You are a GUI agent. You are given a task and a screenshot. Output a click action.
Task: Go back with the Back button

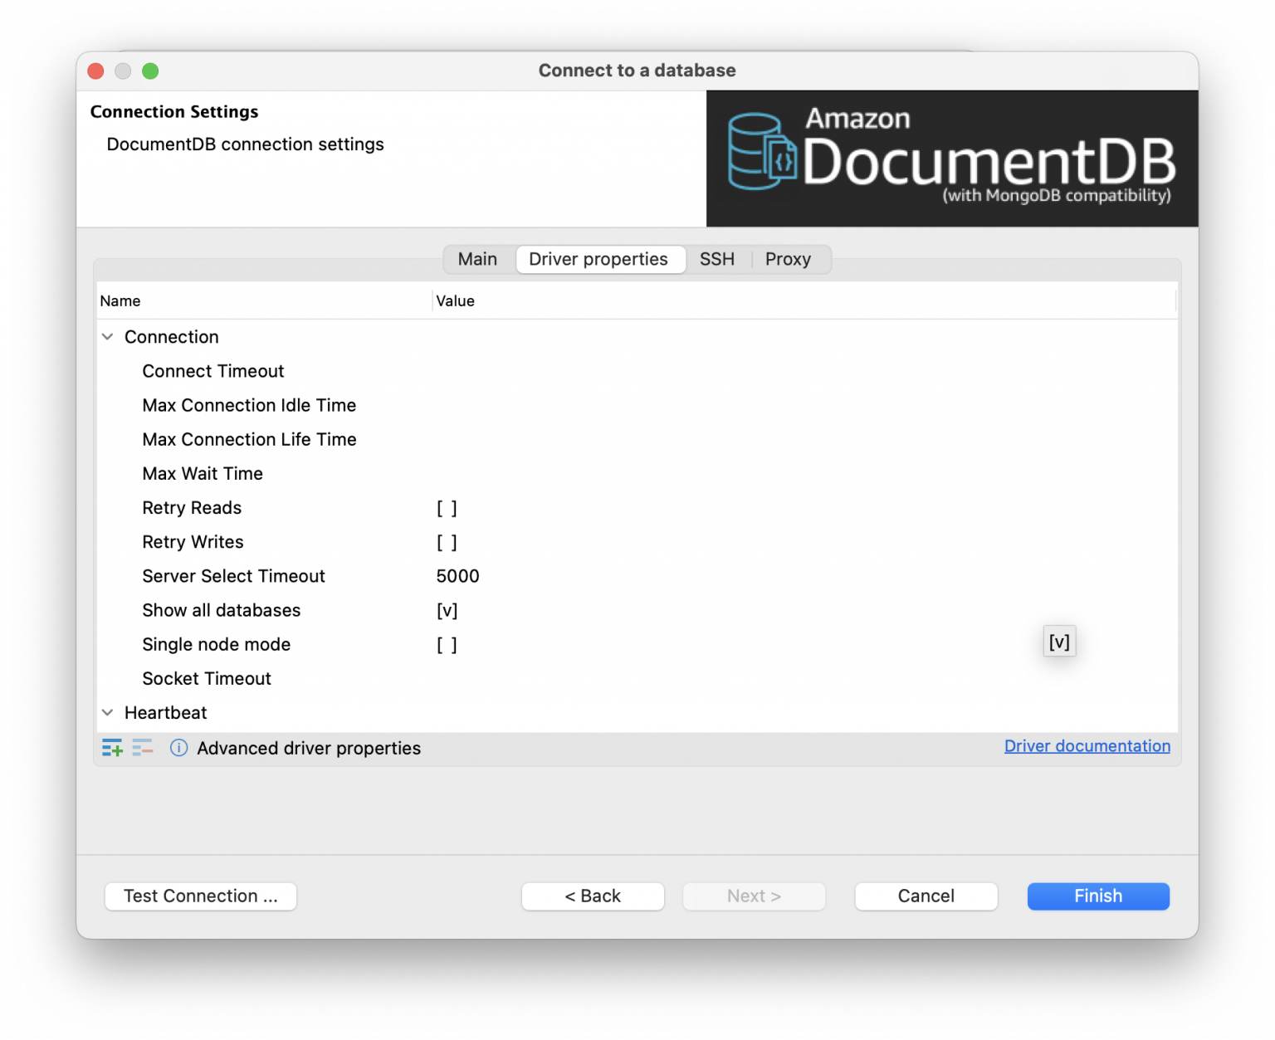[592, 896]
